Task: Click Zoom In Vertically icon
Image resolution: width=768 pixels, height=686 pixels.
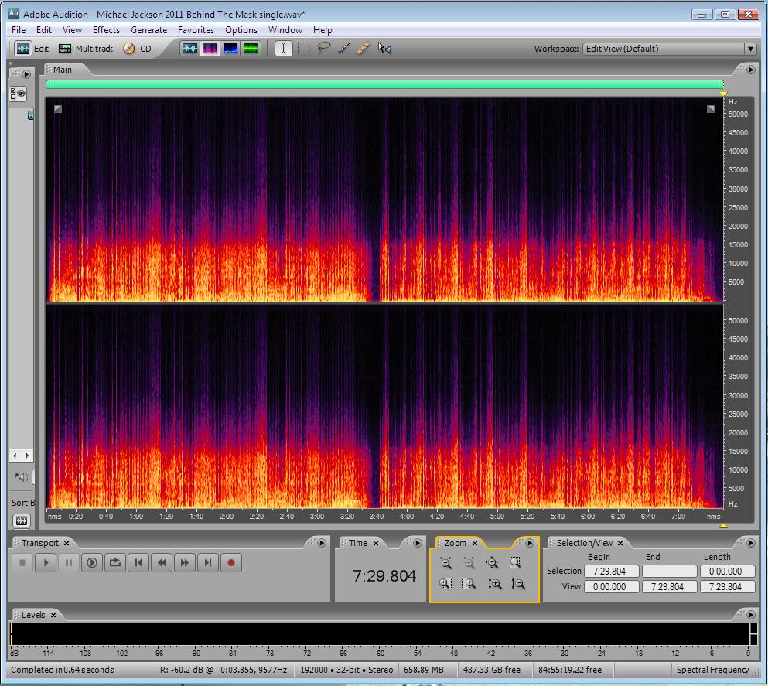Action: coord(495,584)
